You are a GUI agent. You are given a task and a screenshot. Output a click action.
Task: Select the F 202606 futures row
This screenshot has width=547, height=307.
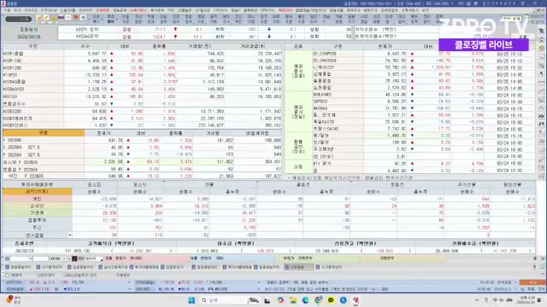pos(142,140)
